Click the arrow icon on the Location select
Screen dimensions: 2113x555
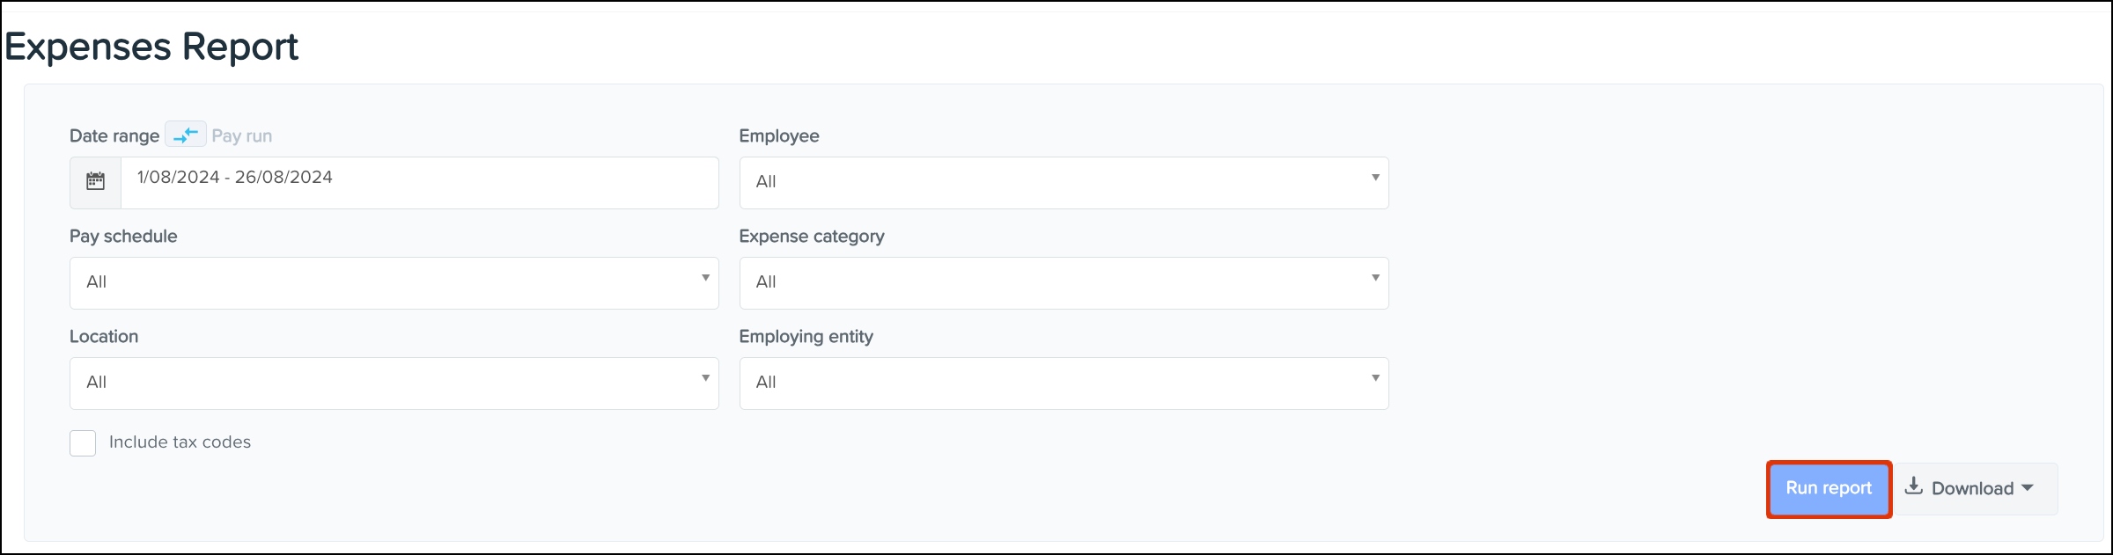[x=705, y=379]
